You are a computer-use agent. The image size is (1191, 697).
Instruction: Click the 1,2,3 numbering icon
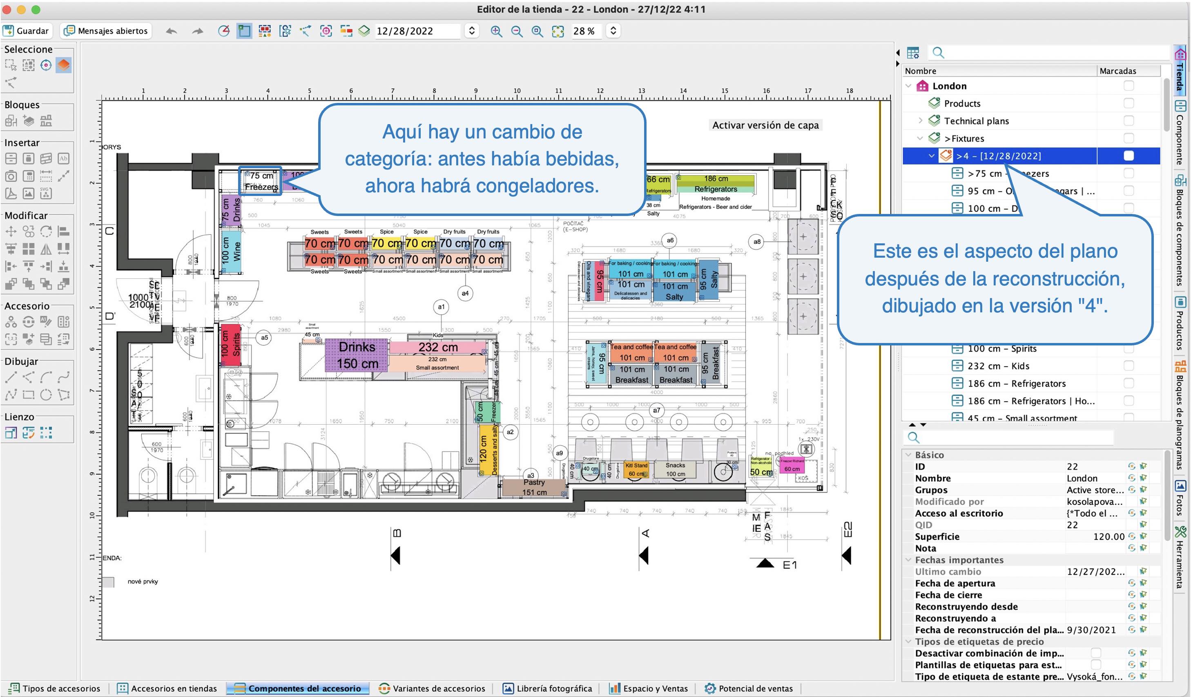point(11,339)
